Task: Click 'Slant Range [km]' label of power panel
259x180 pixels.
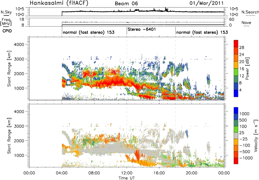Action: tap(9, 69)
